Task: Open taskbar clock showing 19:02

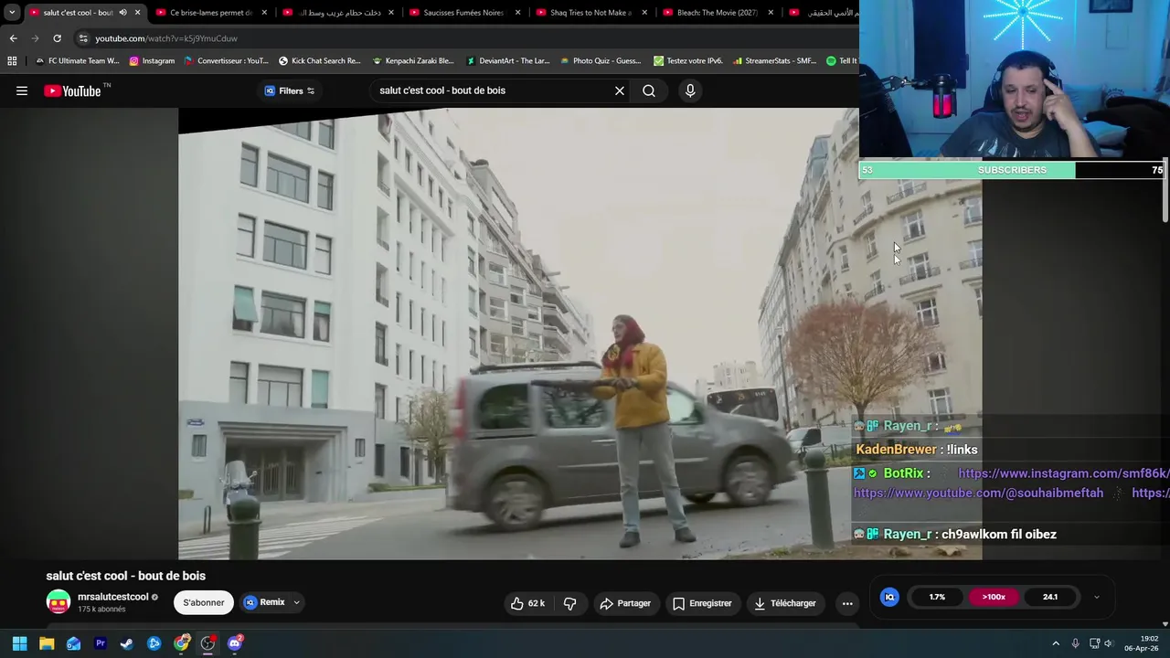Action: tap(1143, 643)
